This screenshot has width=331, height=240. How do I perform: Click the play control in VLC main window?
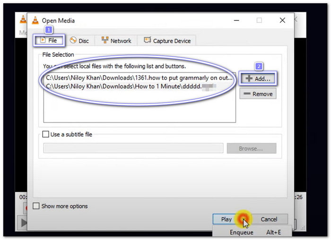point(23,223)
